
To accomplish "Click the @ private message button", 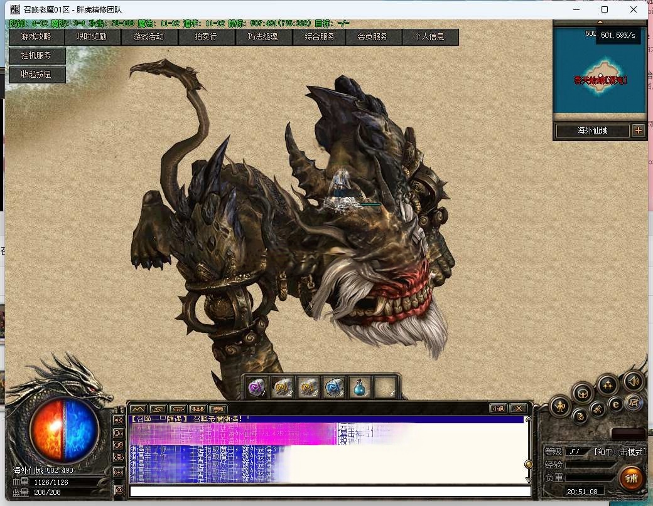I will (119, 490).
